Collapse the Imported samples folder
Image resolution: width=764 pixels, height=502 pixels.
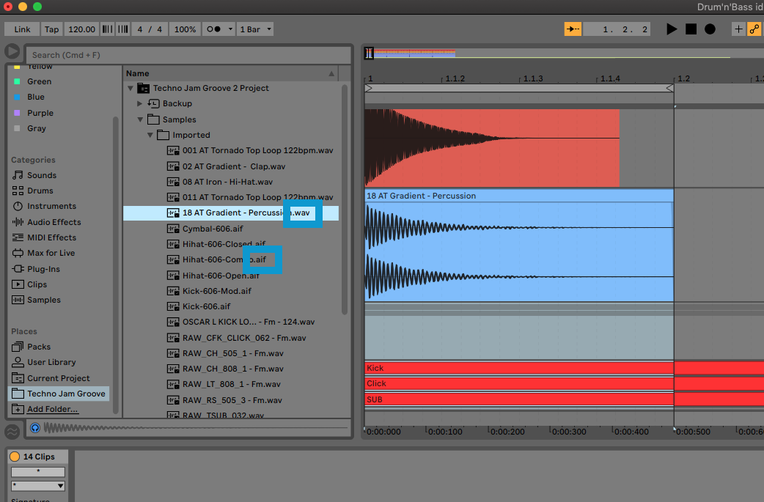click(150, 135)
